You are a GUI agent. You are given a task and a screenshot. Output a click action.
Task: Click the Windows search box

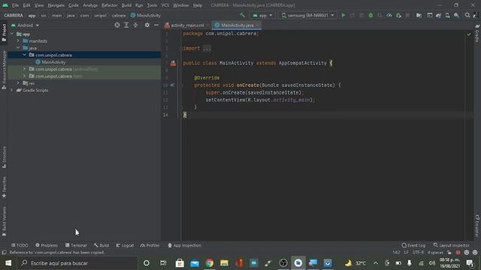point(77,263)
